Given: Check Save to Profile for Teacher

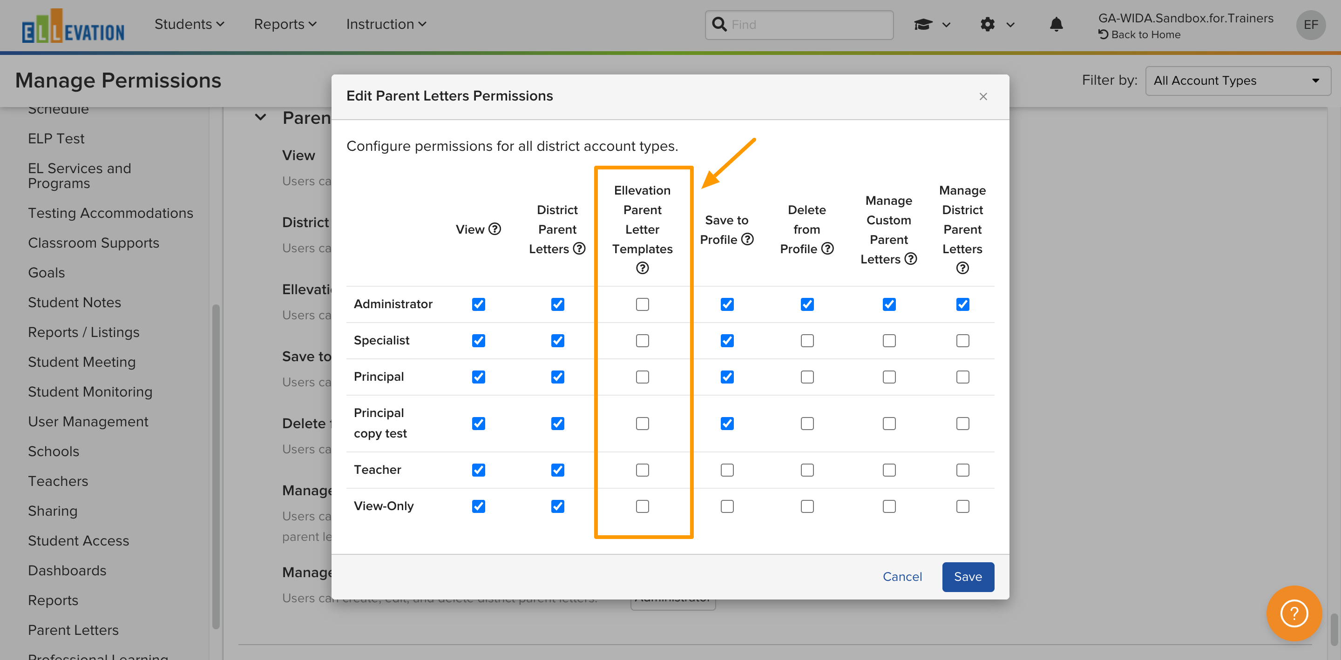Looking at the screenshot, I should coord(727,471).
